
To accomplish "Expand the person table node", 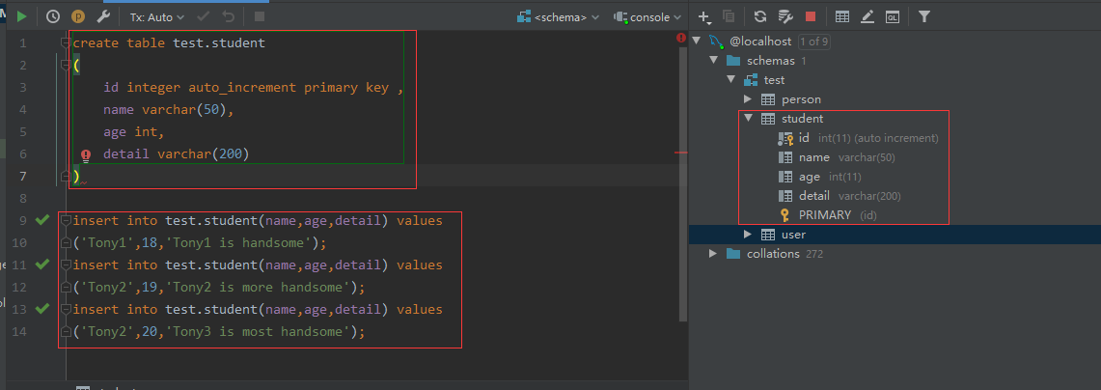I will coord(748,99).
